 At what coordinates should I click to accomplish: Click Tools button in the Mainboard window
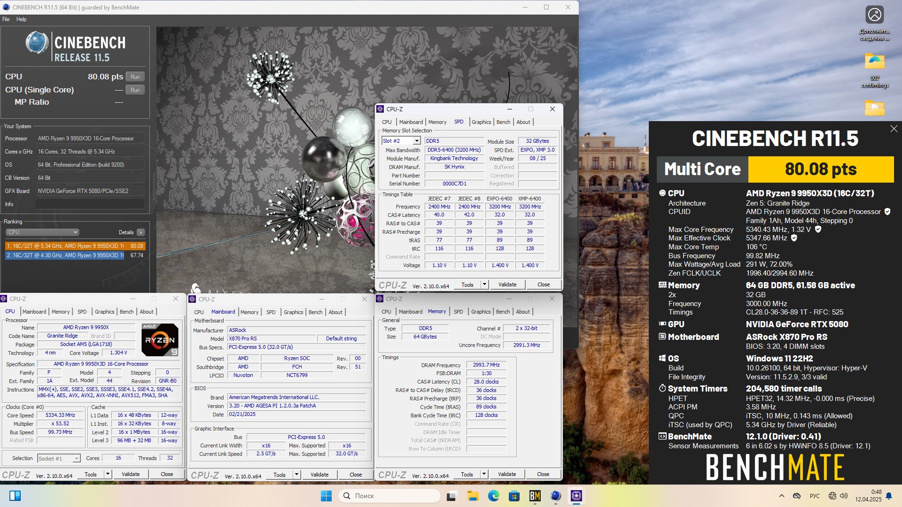(x=280, y=475)
